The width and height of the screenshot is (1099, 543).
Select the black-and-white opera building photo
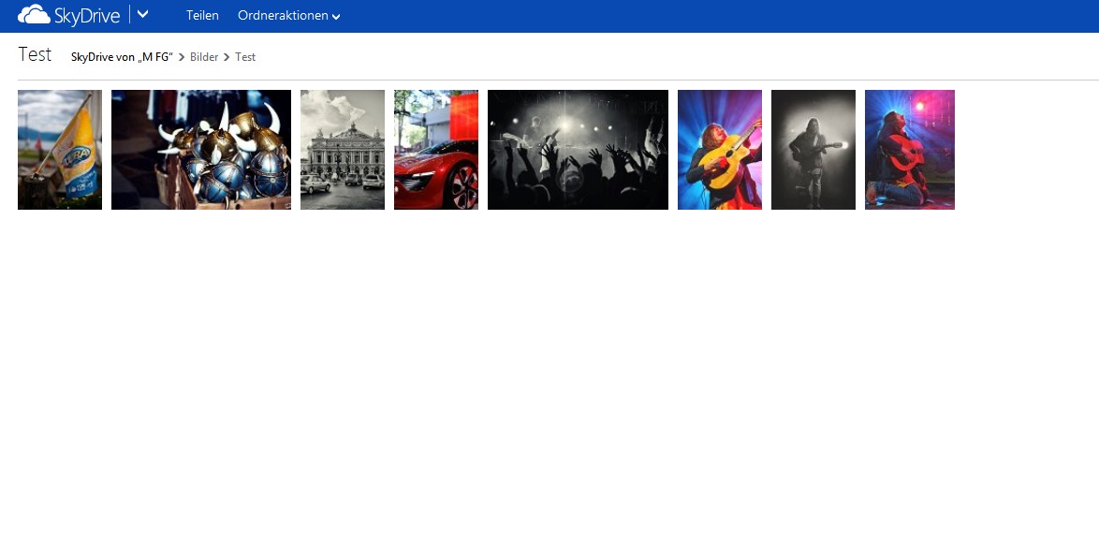343,150
